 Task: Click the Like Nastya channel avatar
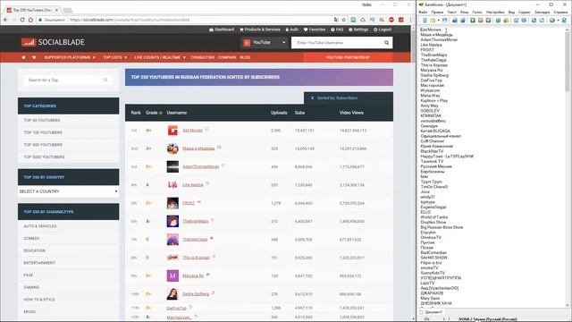pyautogui.click(x=172, y=185)
